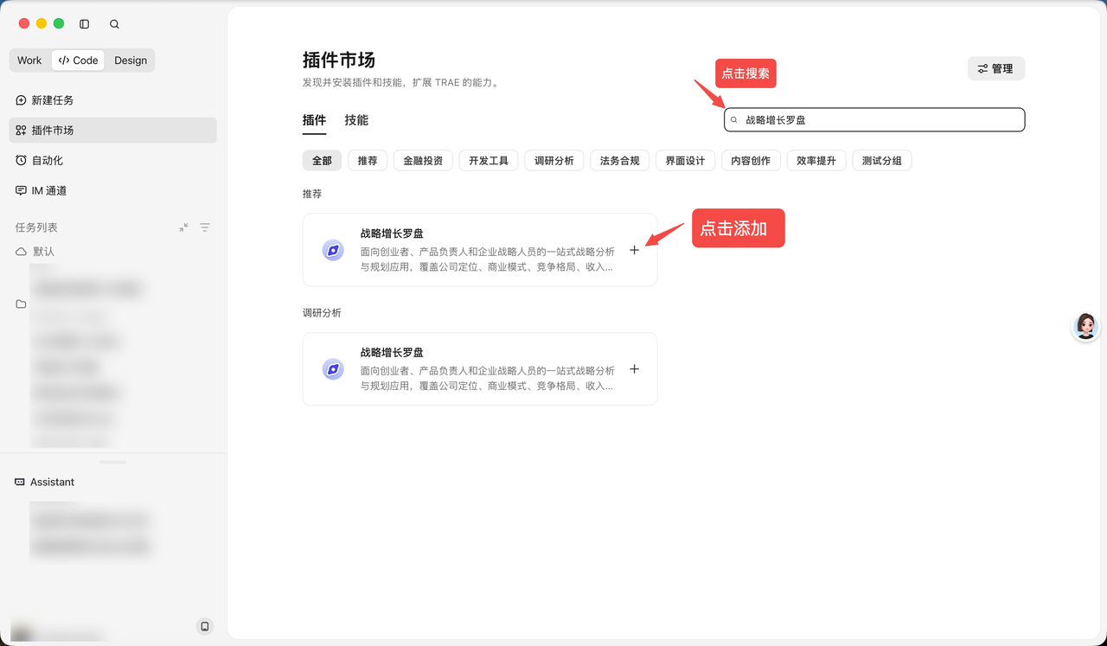Switch to Design mode

pos(131,61)
